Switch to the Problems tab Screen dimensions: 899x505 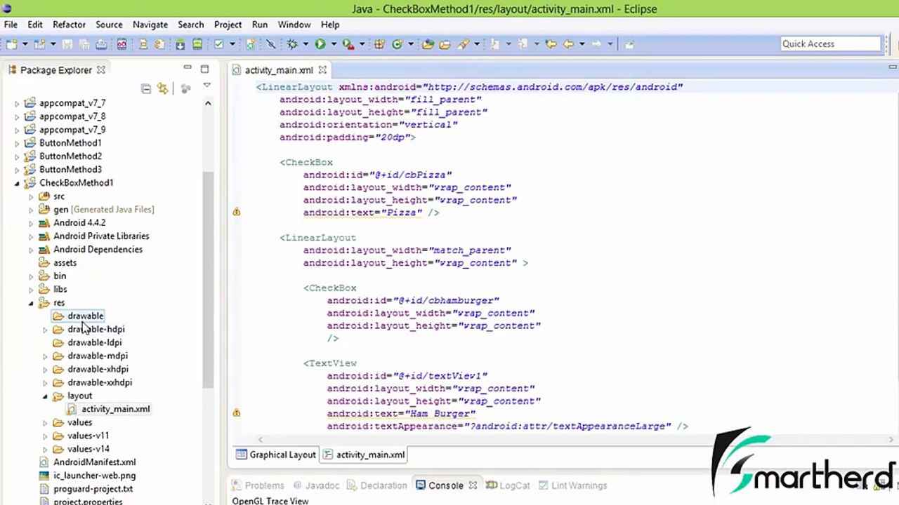[257, 485]
